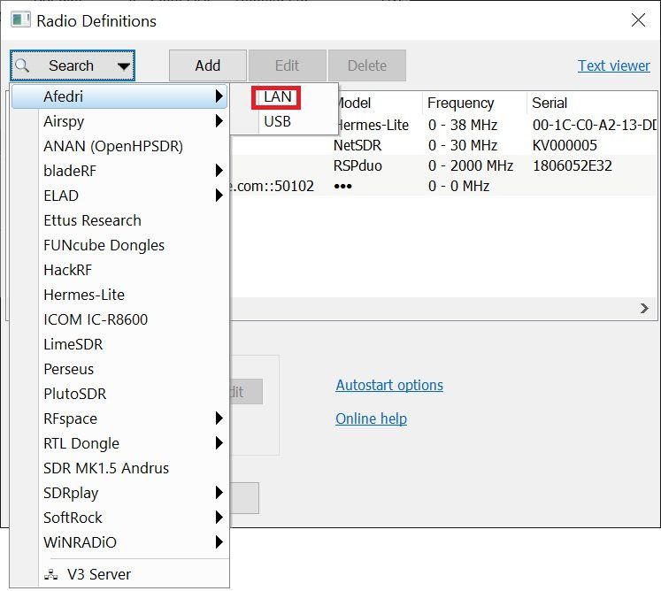Click the Search dropdown button

[x=72, y=65]
